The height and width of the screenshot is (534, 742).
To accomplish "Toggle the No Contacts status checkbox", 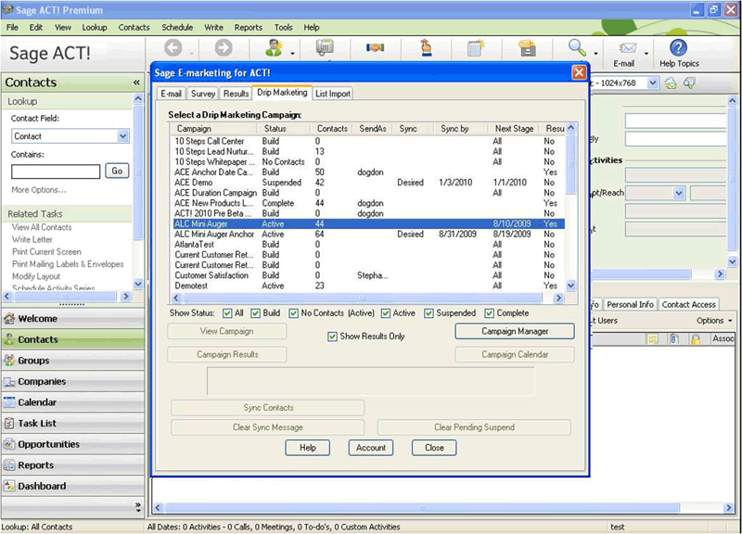I will point(293,313).
